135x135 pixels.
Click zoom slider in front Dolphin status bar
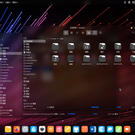coord(95,107)
